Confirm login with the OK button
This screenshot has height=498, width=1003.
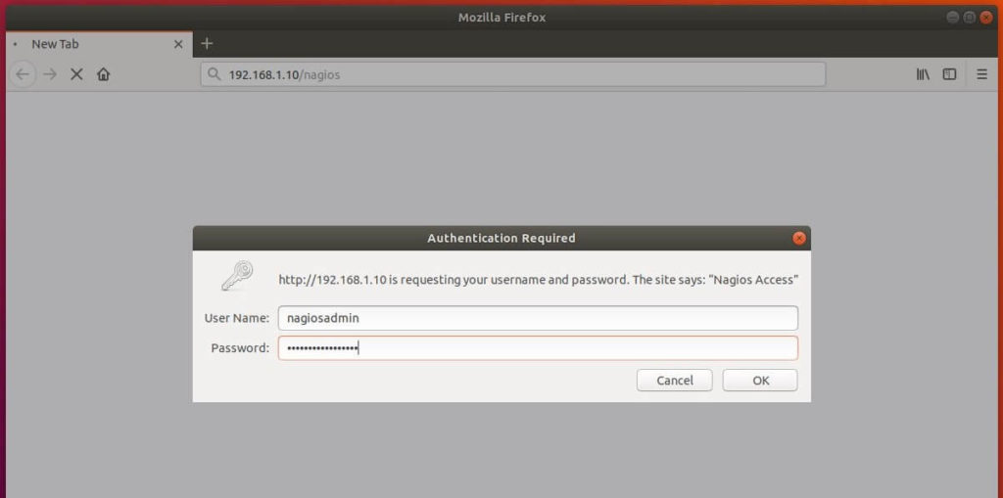coord(760,381)
